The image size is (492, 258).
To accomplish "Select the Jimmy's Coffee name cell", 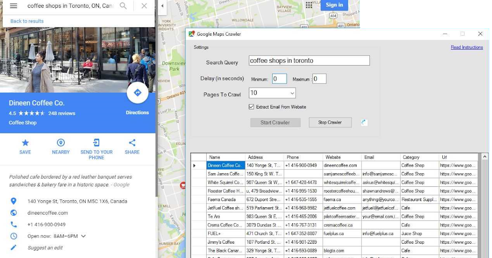I will click(226, 242).
